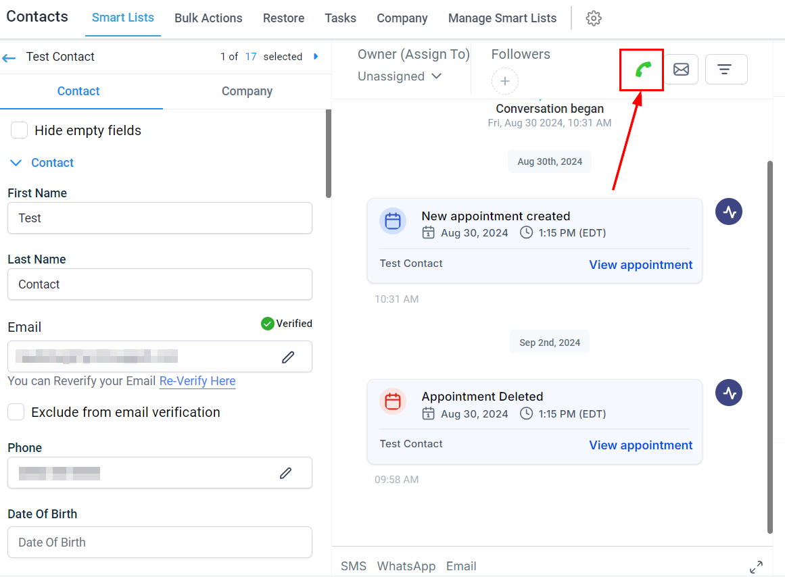Open the contacts settings gear icon
The height and width of the screenshot is (577, 785).
point(593,18)
